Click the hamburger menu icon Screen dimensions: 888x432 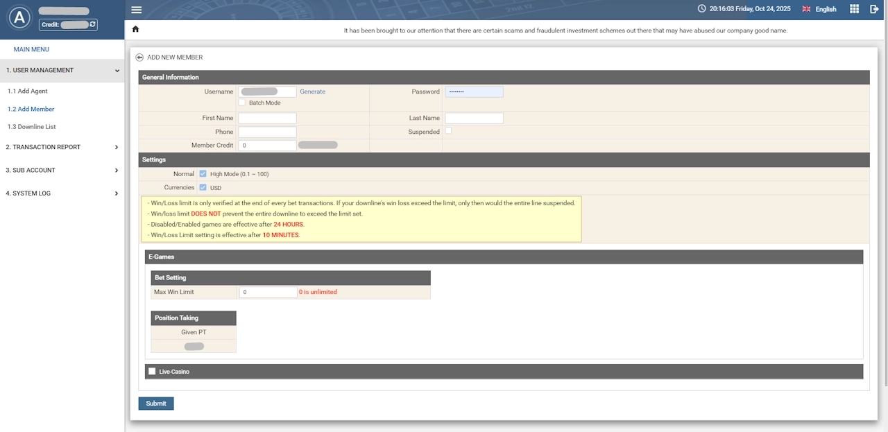[137, 10]
